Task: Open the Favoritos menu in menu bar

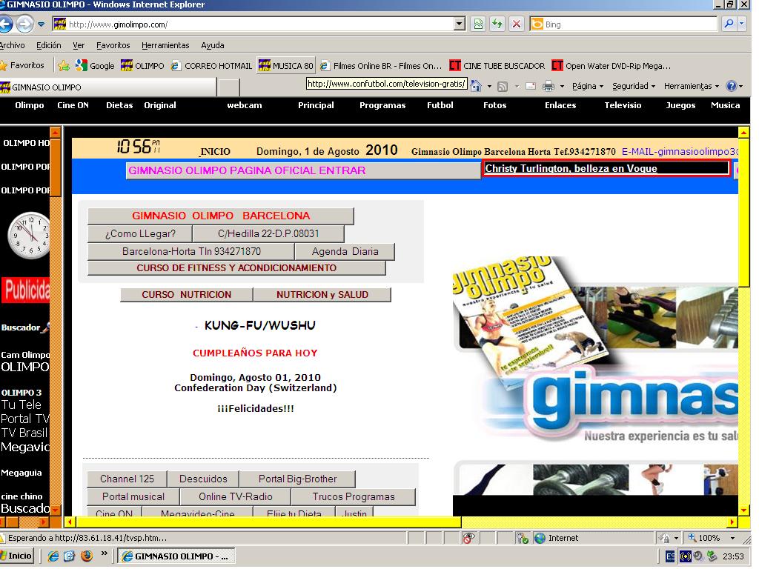Action: click(x=113, y=45)
